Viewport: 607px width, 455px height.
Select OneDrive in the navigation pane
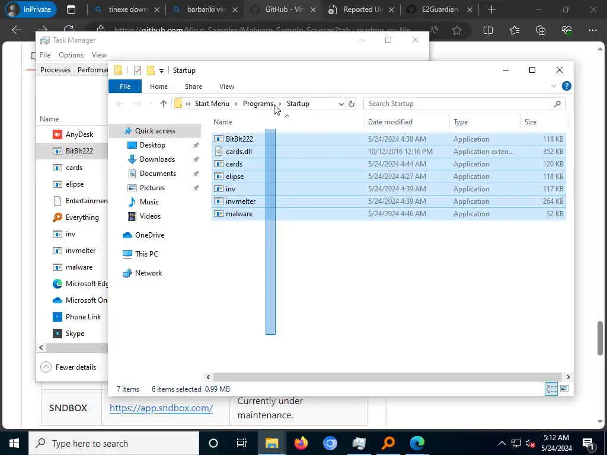tap(149, 235)
